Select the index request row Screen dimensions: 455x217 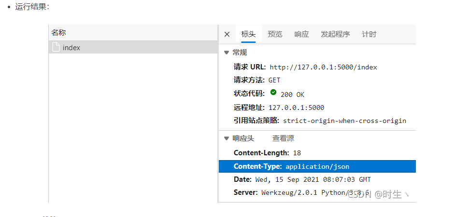[133, 47]
